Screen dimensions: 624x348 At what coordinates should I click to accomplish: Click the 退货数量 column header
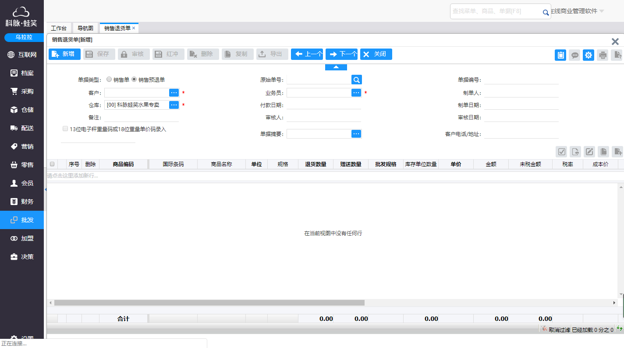(x=316, y=164)
